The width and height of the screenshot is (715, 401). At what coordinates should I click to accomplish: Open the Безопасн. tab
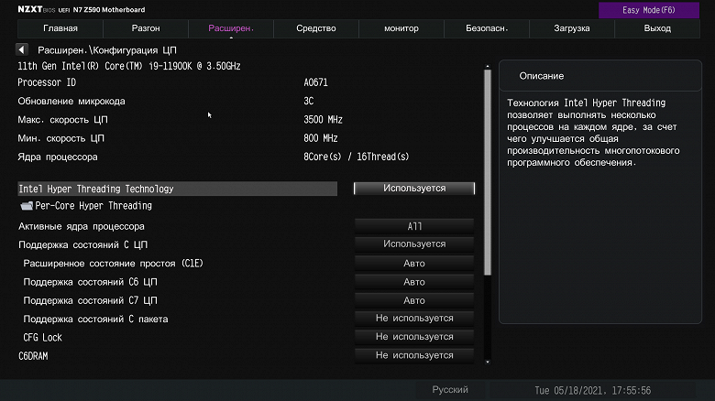pyautogui.click(x=487, y=28)
